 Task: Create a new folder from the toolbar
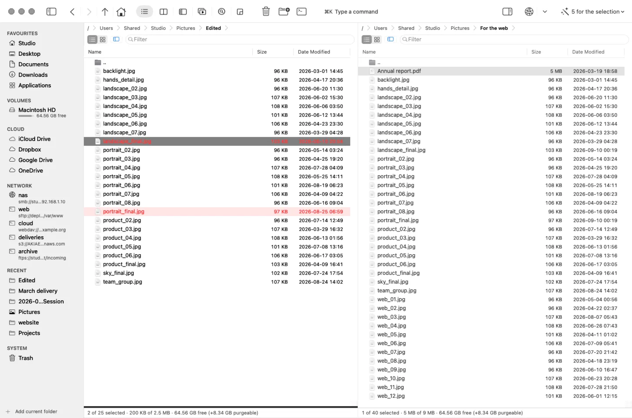coord(284,12)
